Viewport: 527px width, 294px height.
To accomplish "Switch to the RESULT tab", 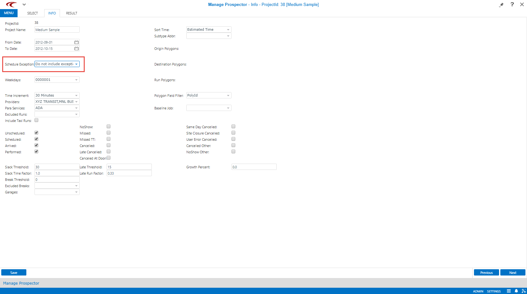I will (72, 13).
